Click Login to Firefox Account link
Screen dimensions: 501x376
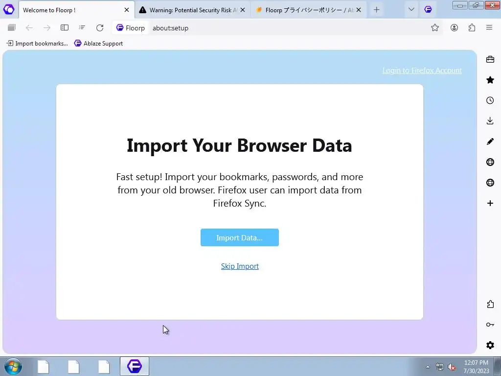[x=422, y=70]
